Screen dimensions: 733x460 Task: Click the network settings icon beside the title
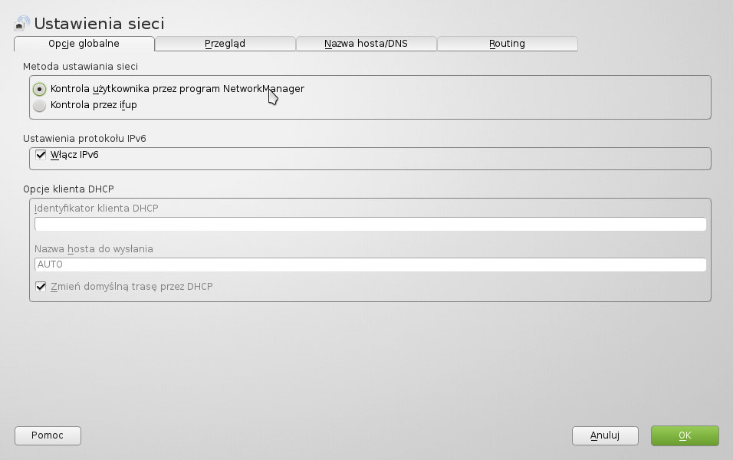(22, 23)
